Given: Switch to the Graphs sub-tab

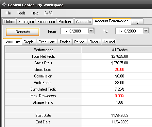Looking at the screenshot, I should tap(29, 42).
